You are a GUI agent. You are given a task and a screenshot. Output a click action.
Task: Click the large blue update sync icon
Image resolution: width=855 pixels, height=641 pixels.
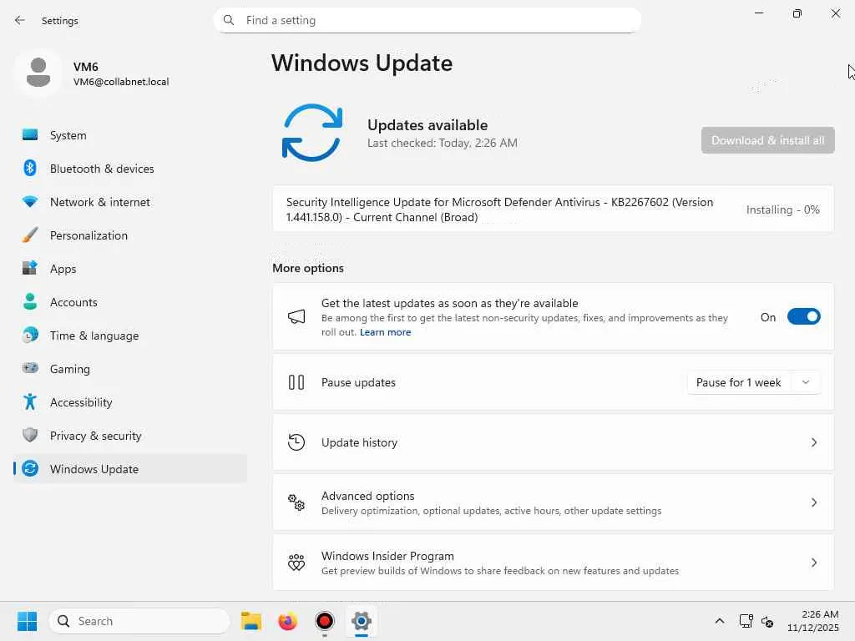pyautogui.click(x=312, y=133)
